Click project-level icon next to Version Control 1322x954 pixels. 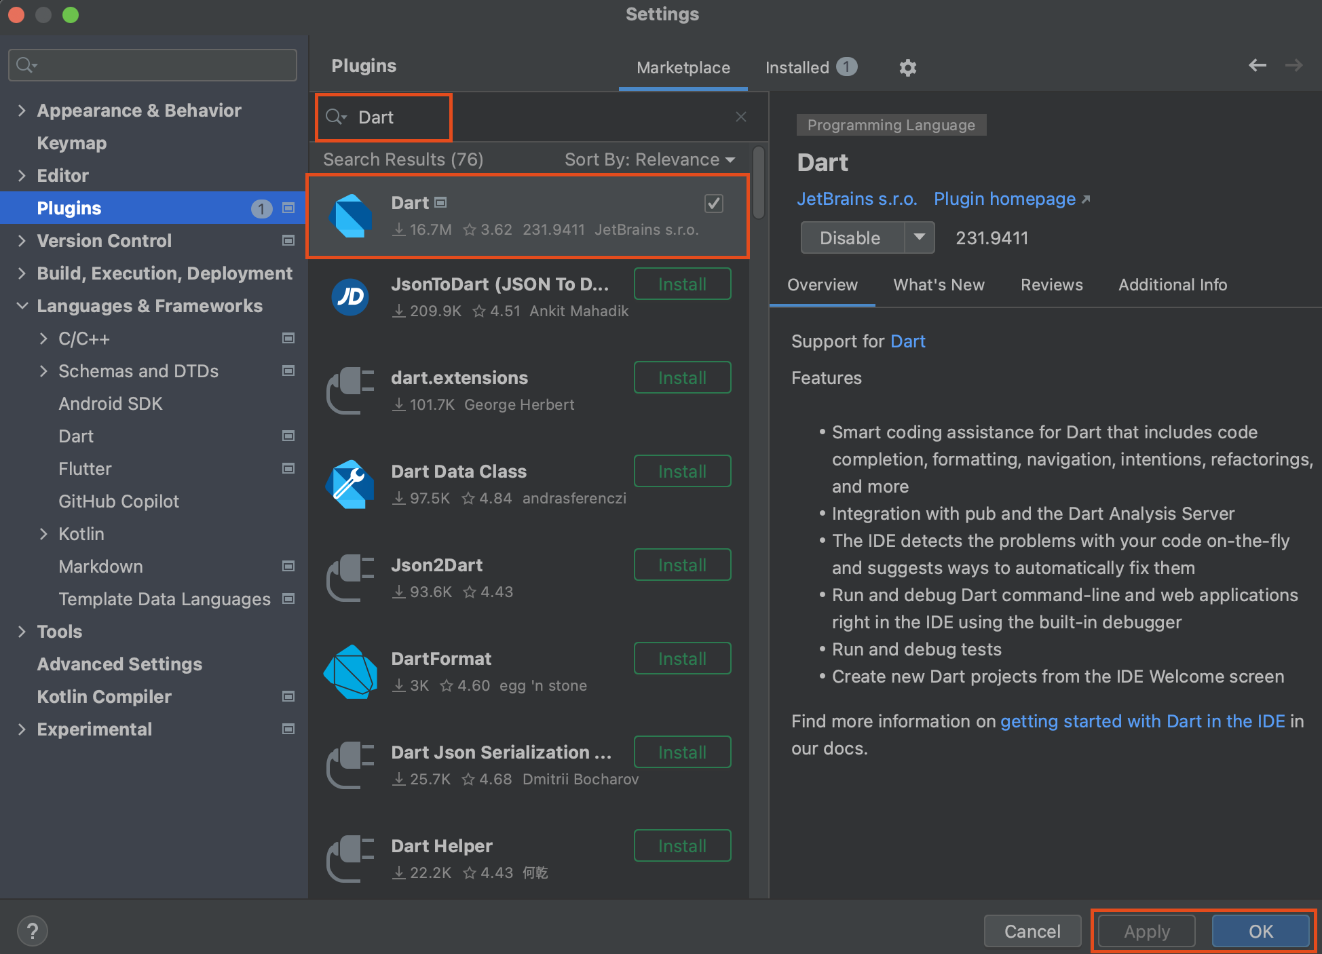point(288,240)
